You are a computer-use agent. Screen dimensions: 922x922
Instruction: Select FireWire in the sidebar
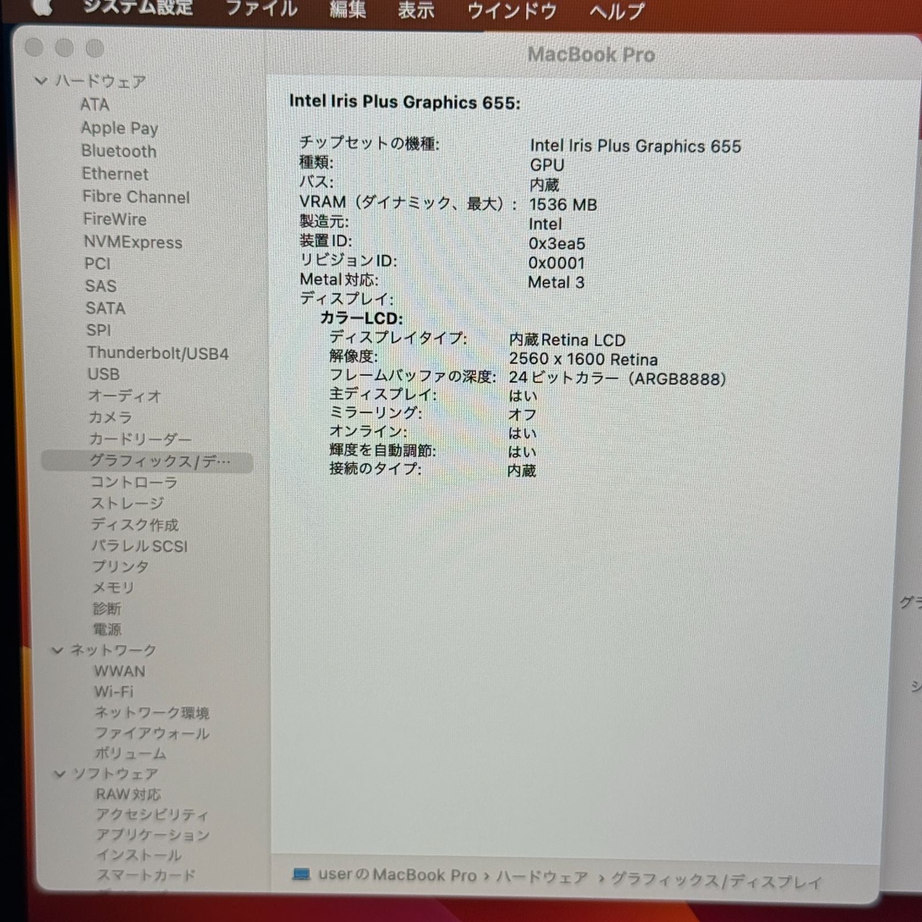click(x=115, y=219)
